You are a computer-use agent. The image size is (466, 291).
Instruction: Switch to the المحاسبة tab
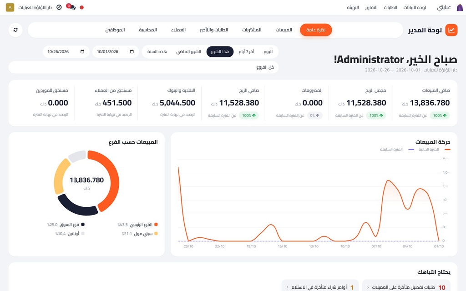[148, 30]
